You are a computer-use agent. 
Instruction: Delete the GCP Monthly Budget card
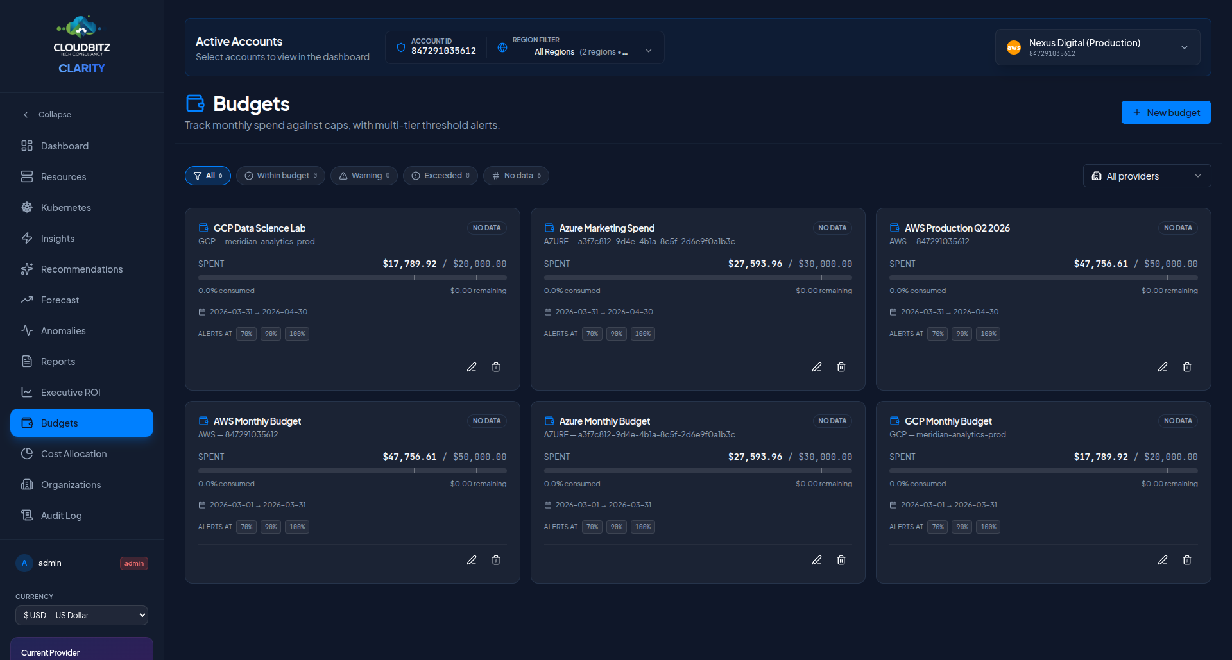pos(1187,560)
